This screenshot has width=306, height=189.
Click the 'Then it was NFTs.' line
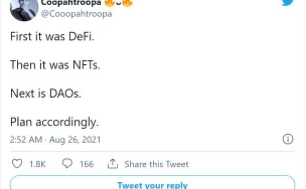click(x=55, y=65)
